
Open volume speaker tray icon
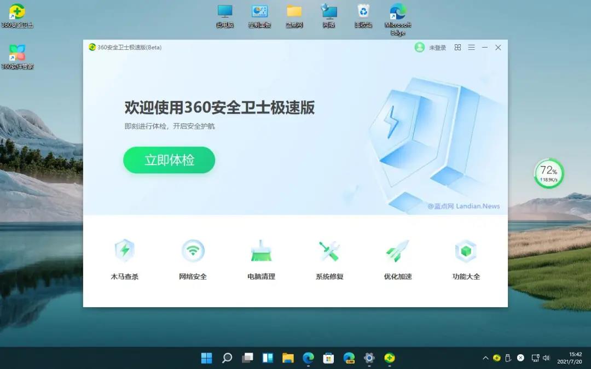click(x=546, y=358)
